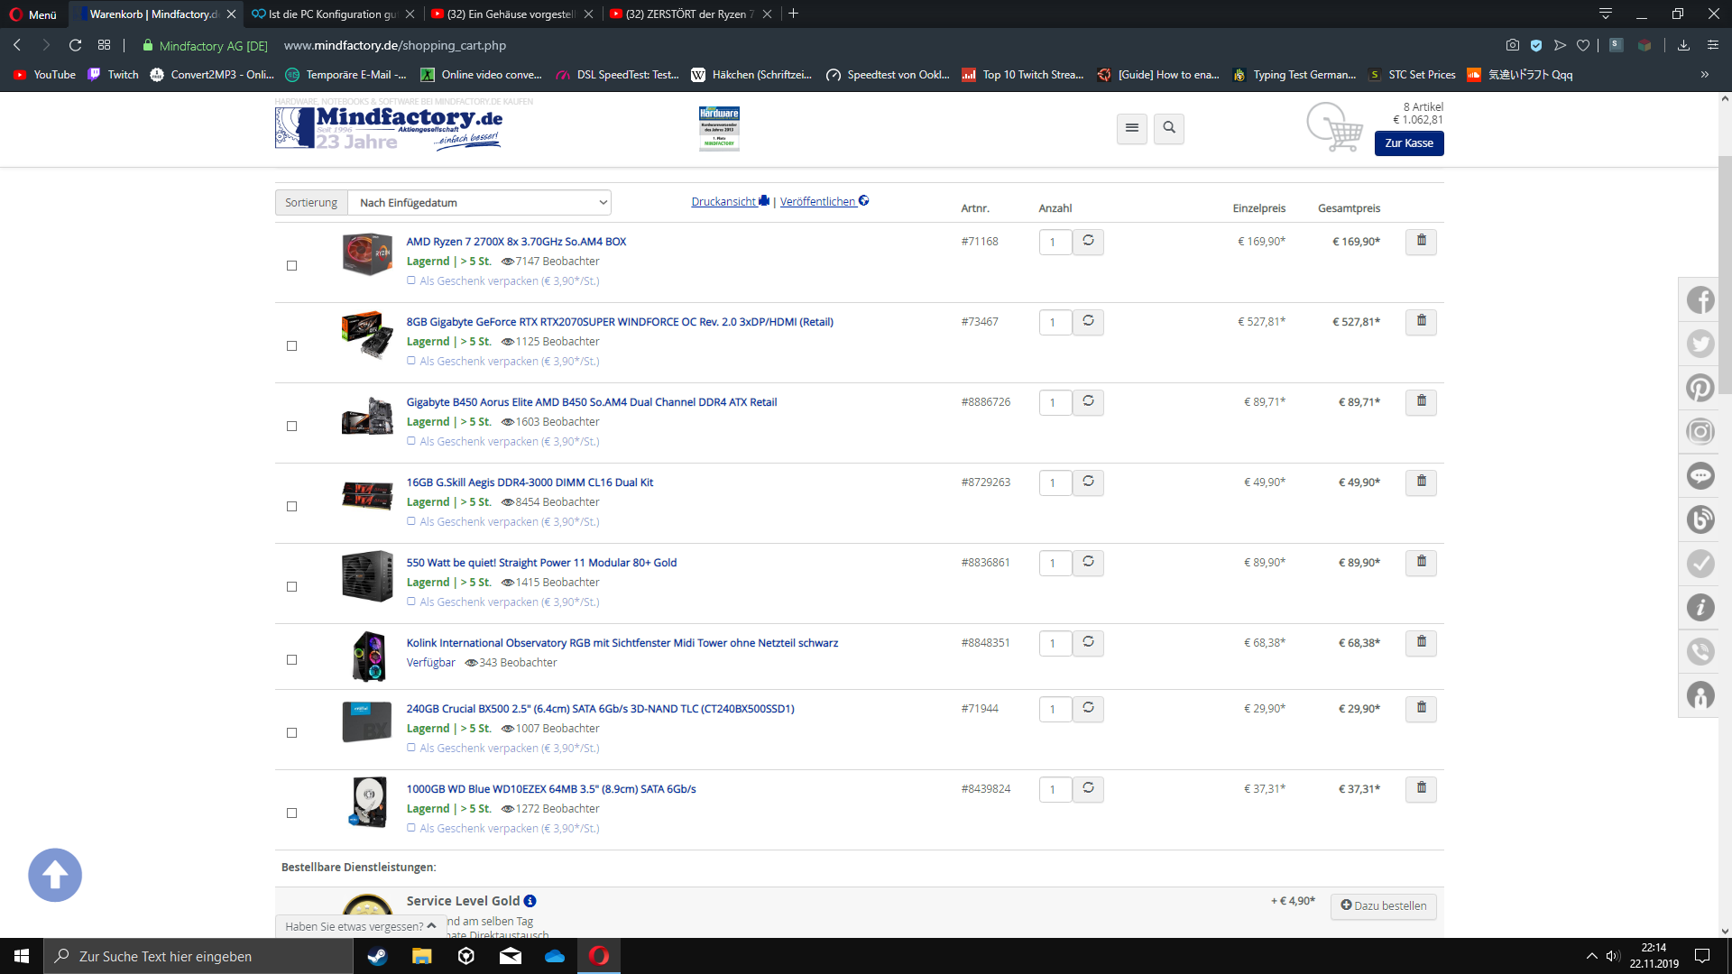The image size is (1732, 974).
Task: Open the Mindfactory.de logo homepage
Action: click(x=389, y=128)
